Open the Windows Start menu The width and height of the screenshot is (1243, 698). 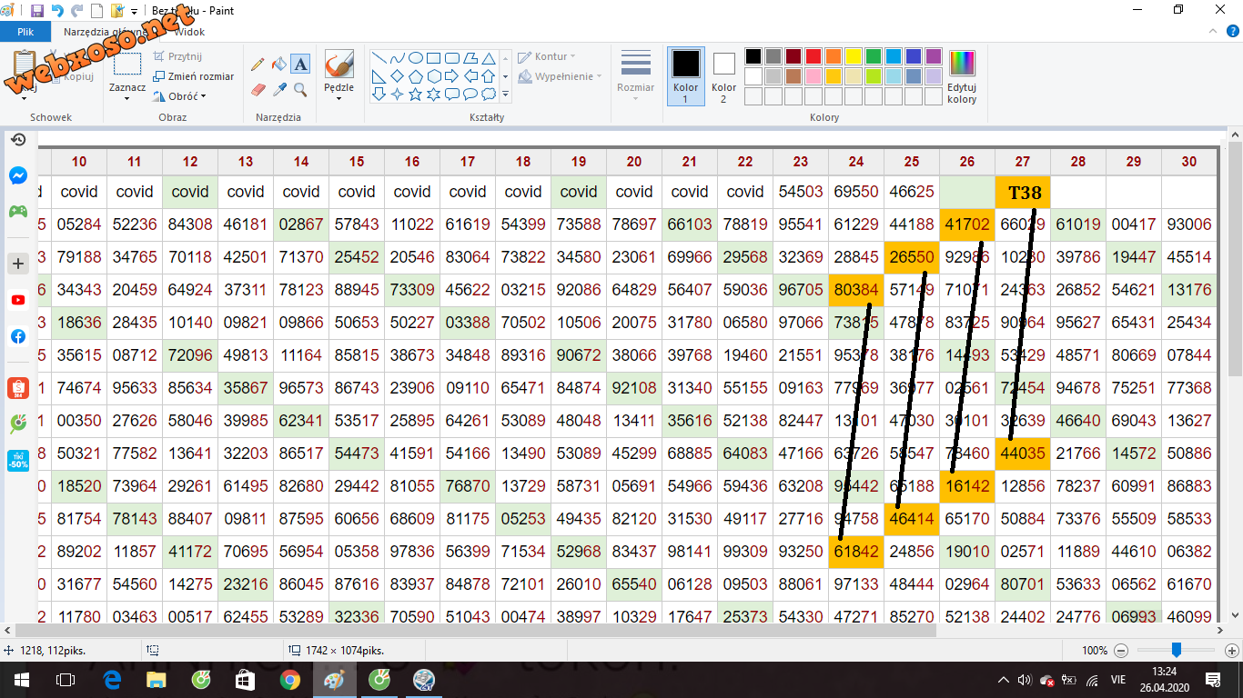click(x=21, y=679)
